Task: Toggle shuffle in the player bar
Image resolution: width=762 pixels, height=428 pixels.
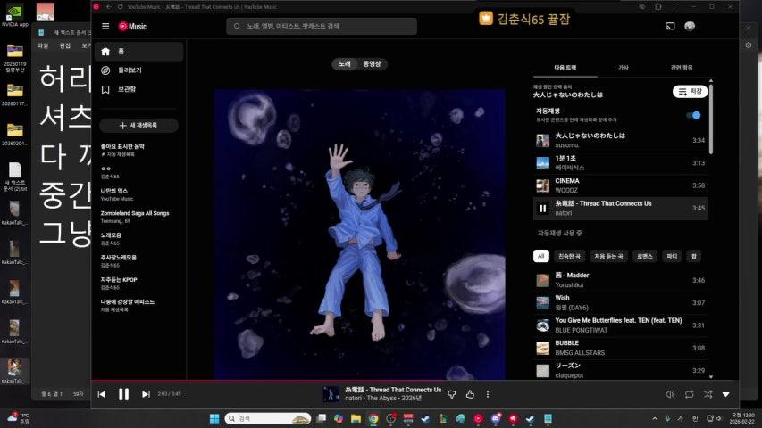Action: pos(708,394)
